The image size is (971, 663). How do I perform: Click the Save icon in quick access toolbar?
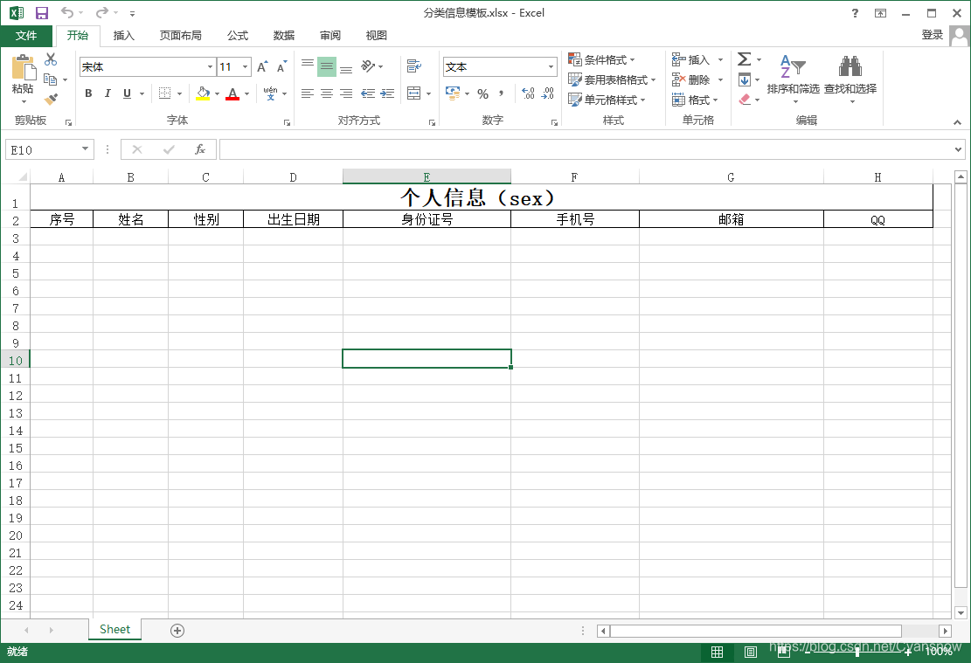41,13
